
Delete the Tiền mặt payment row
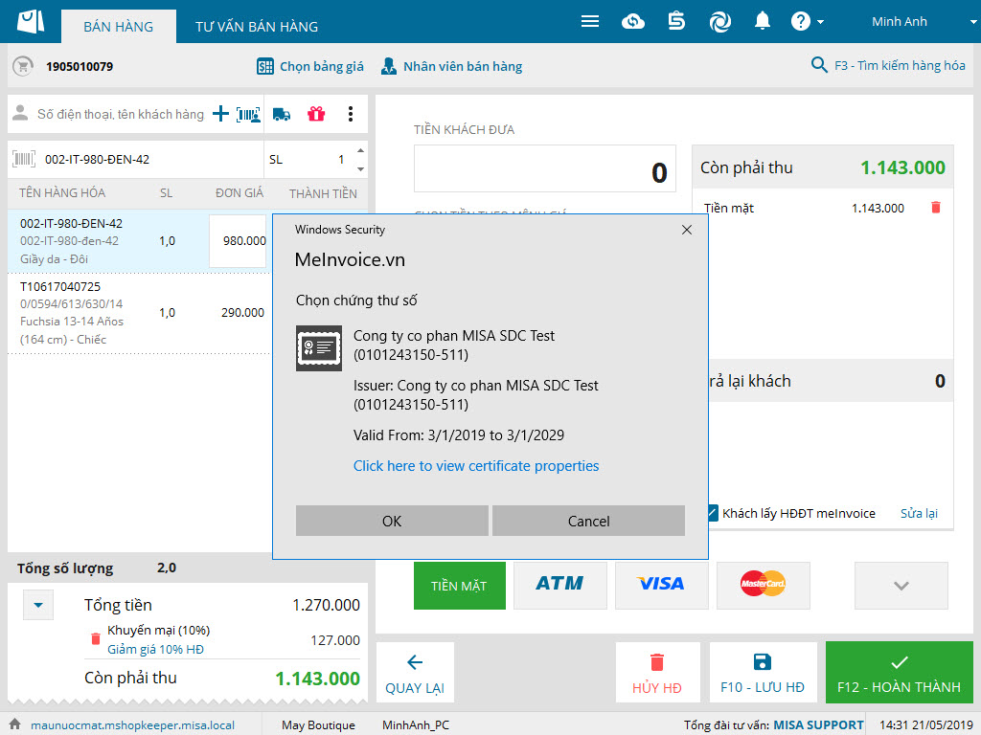(x=935, y=208)
